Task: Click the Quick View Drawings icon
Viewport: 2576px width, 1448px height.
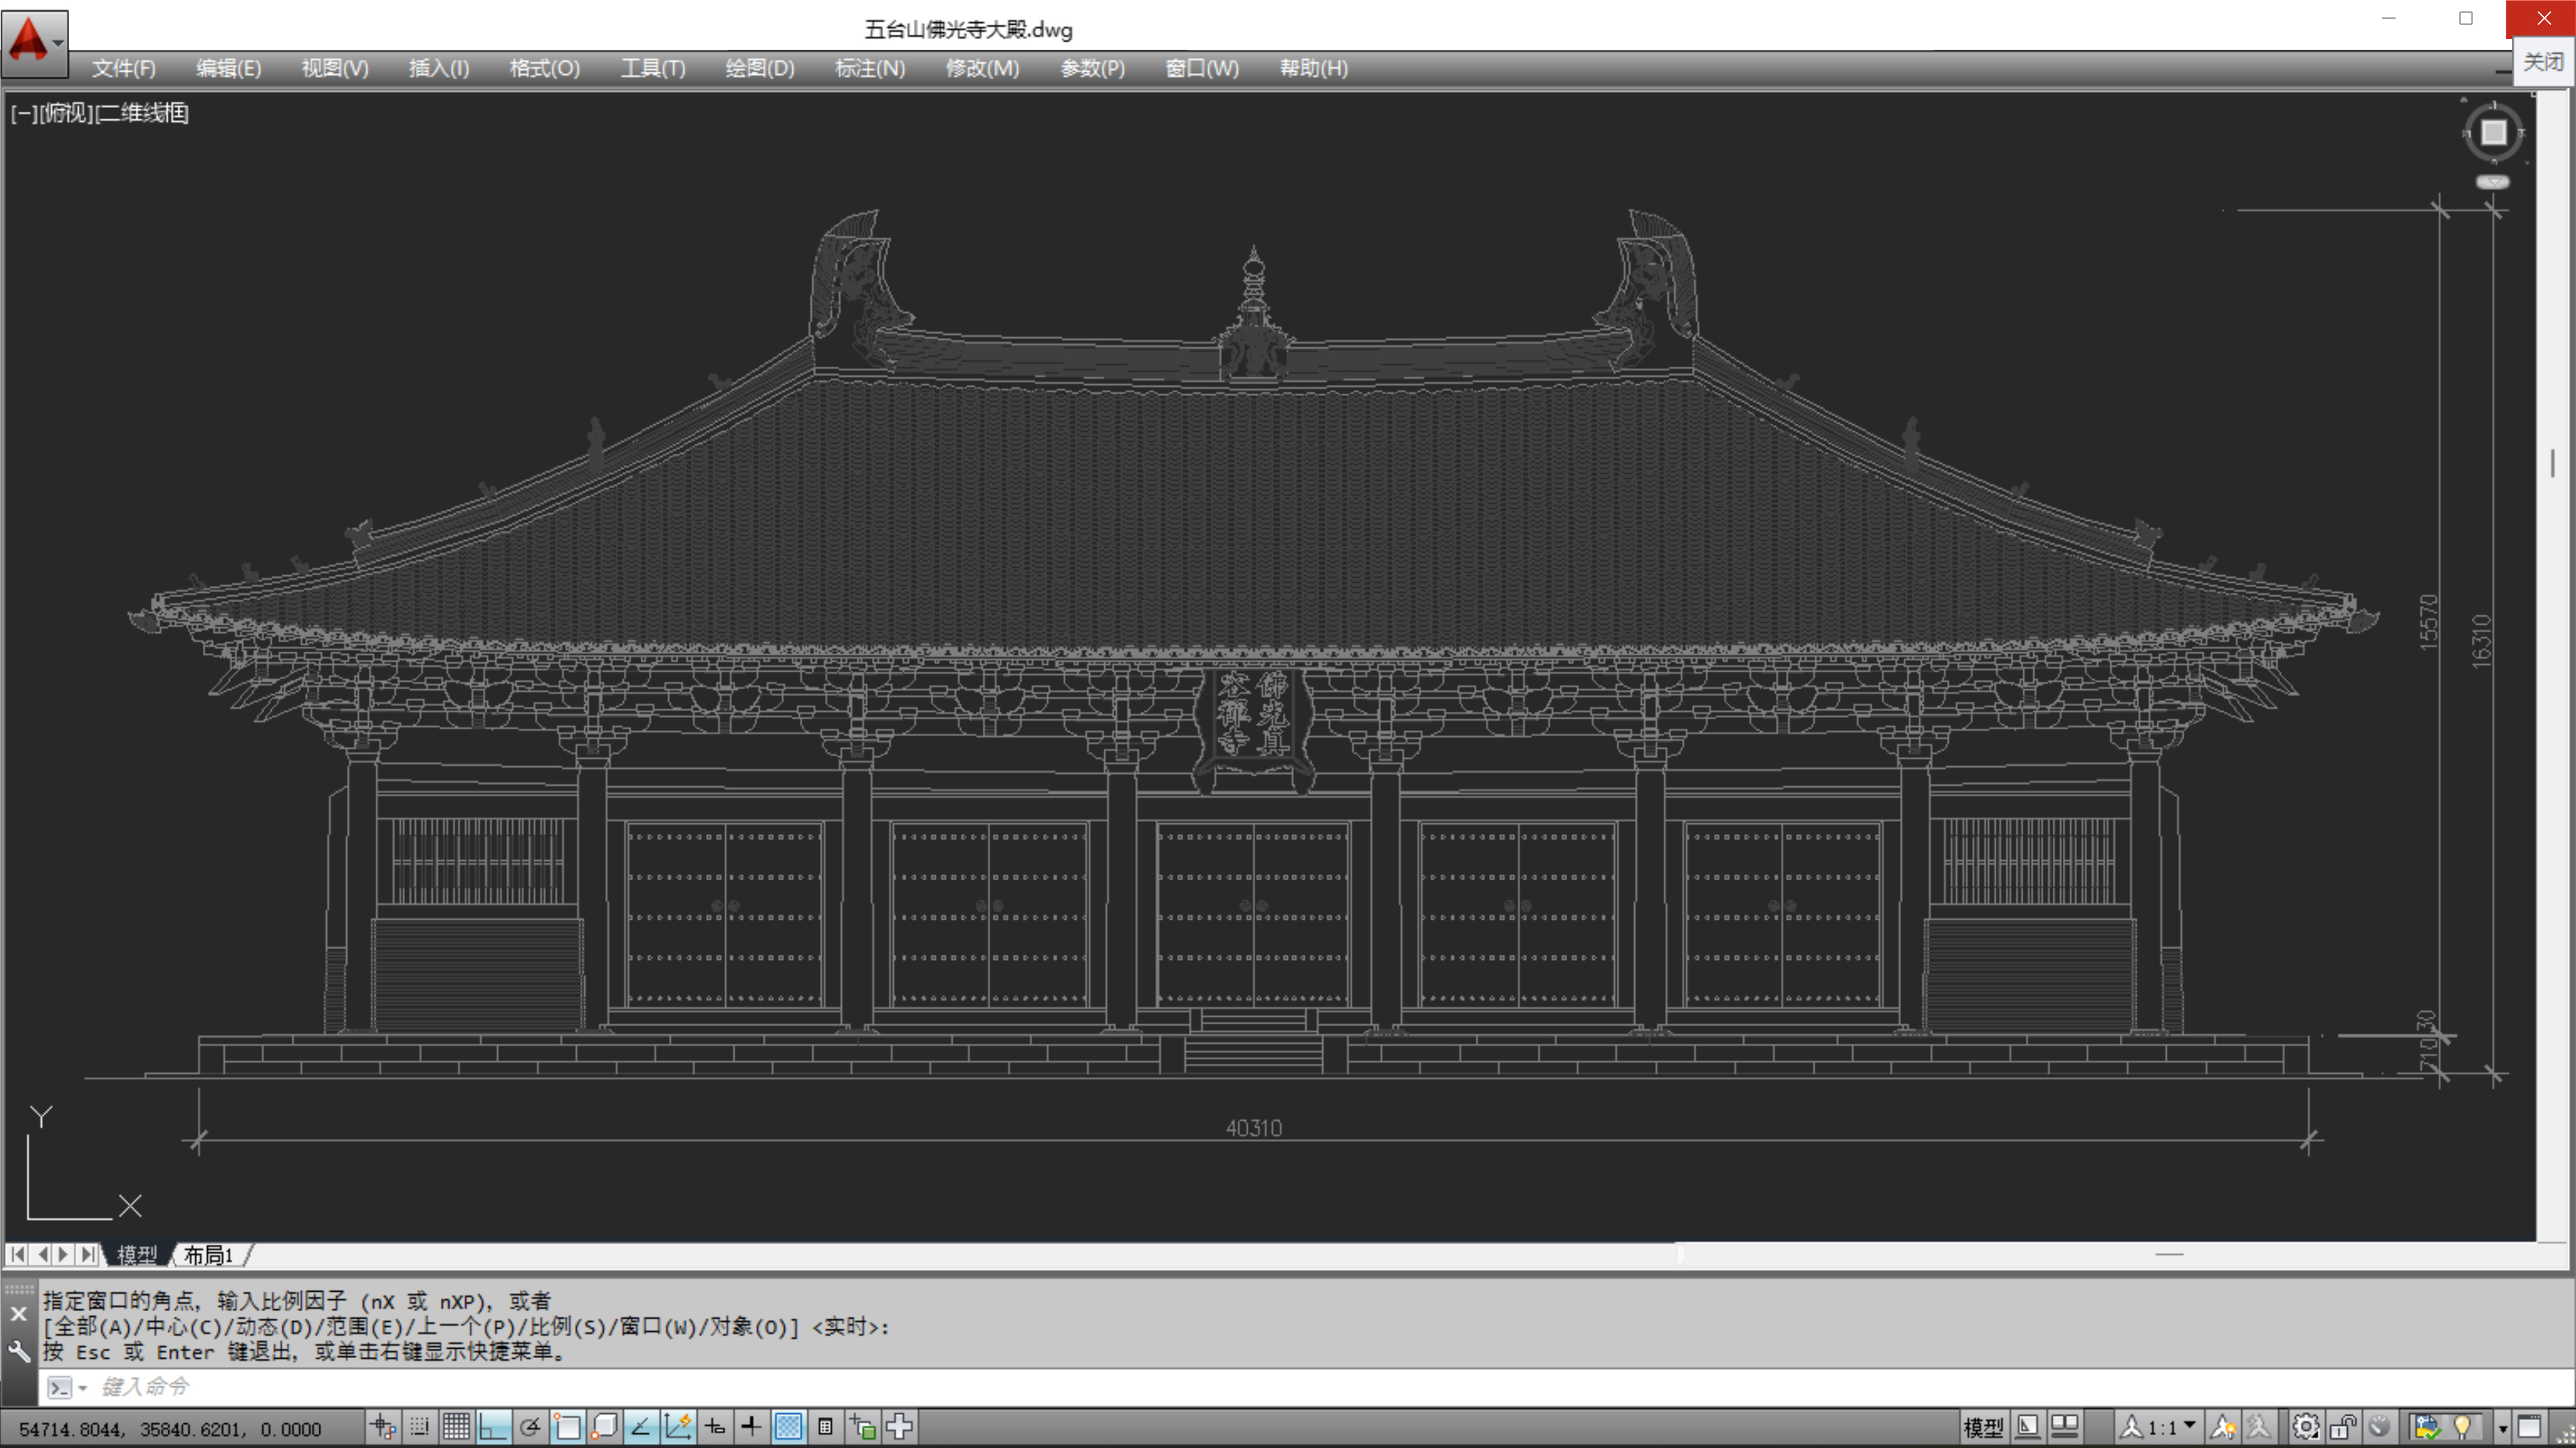Action: tap(2064, 1426)
